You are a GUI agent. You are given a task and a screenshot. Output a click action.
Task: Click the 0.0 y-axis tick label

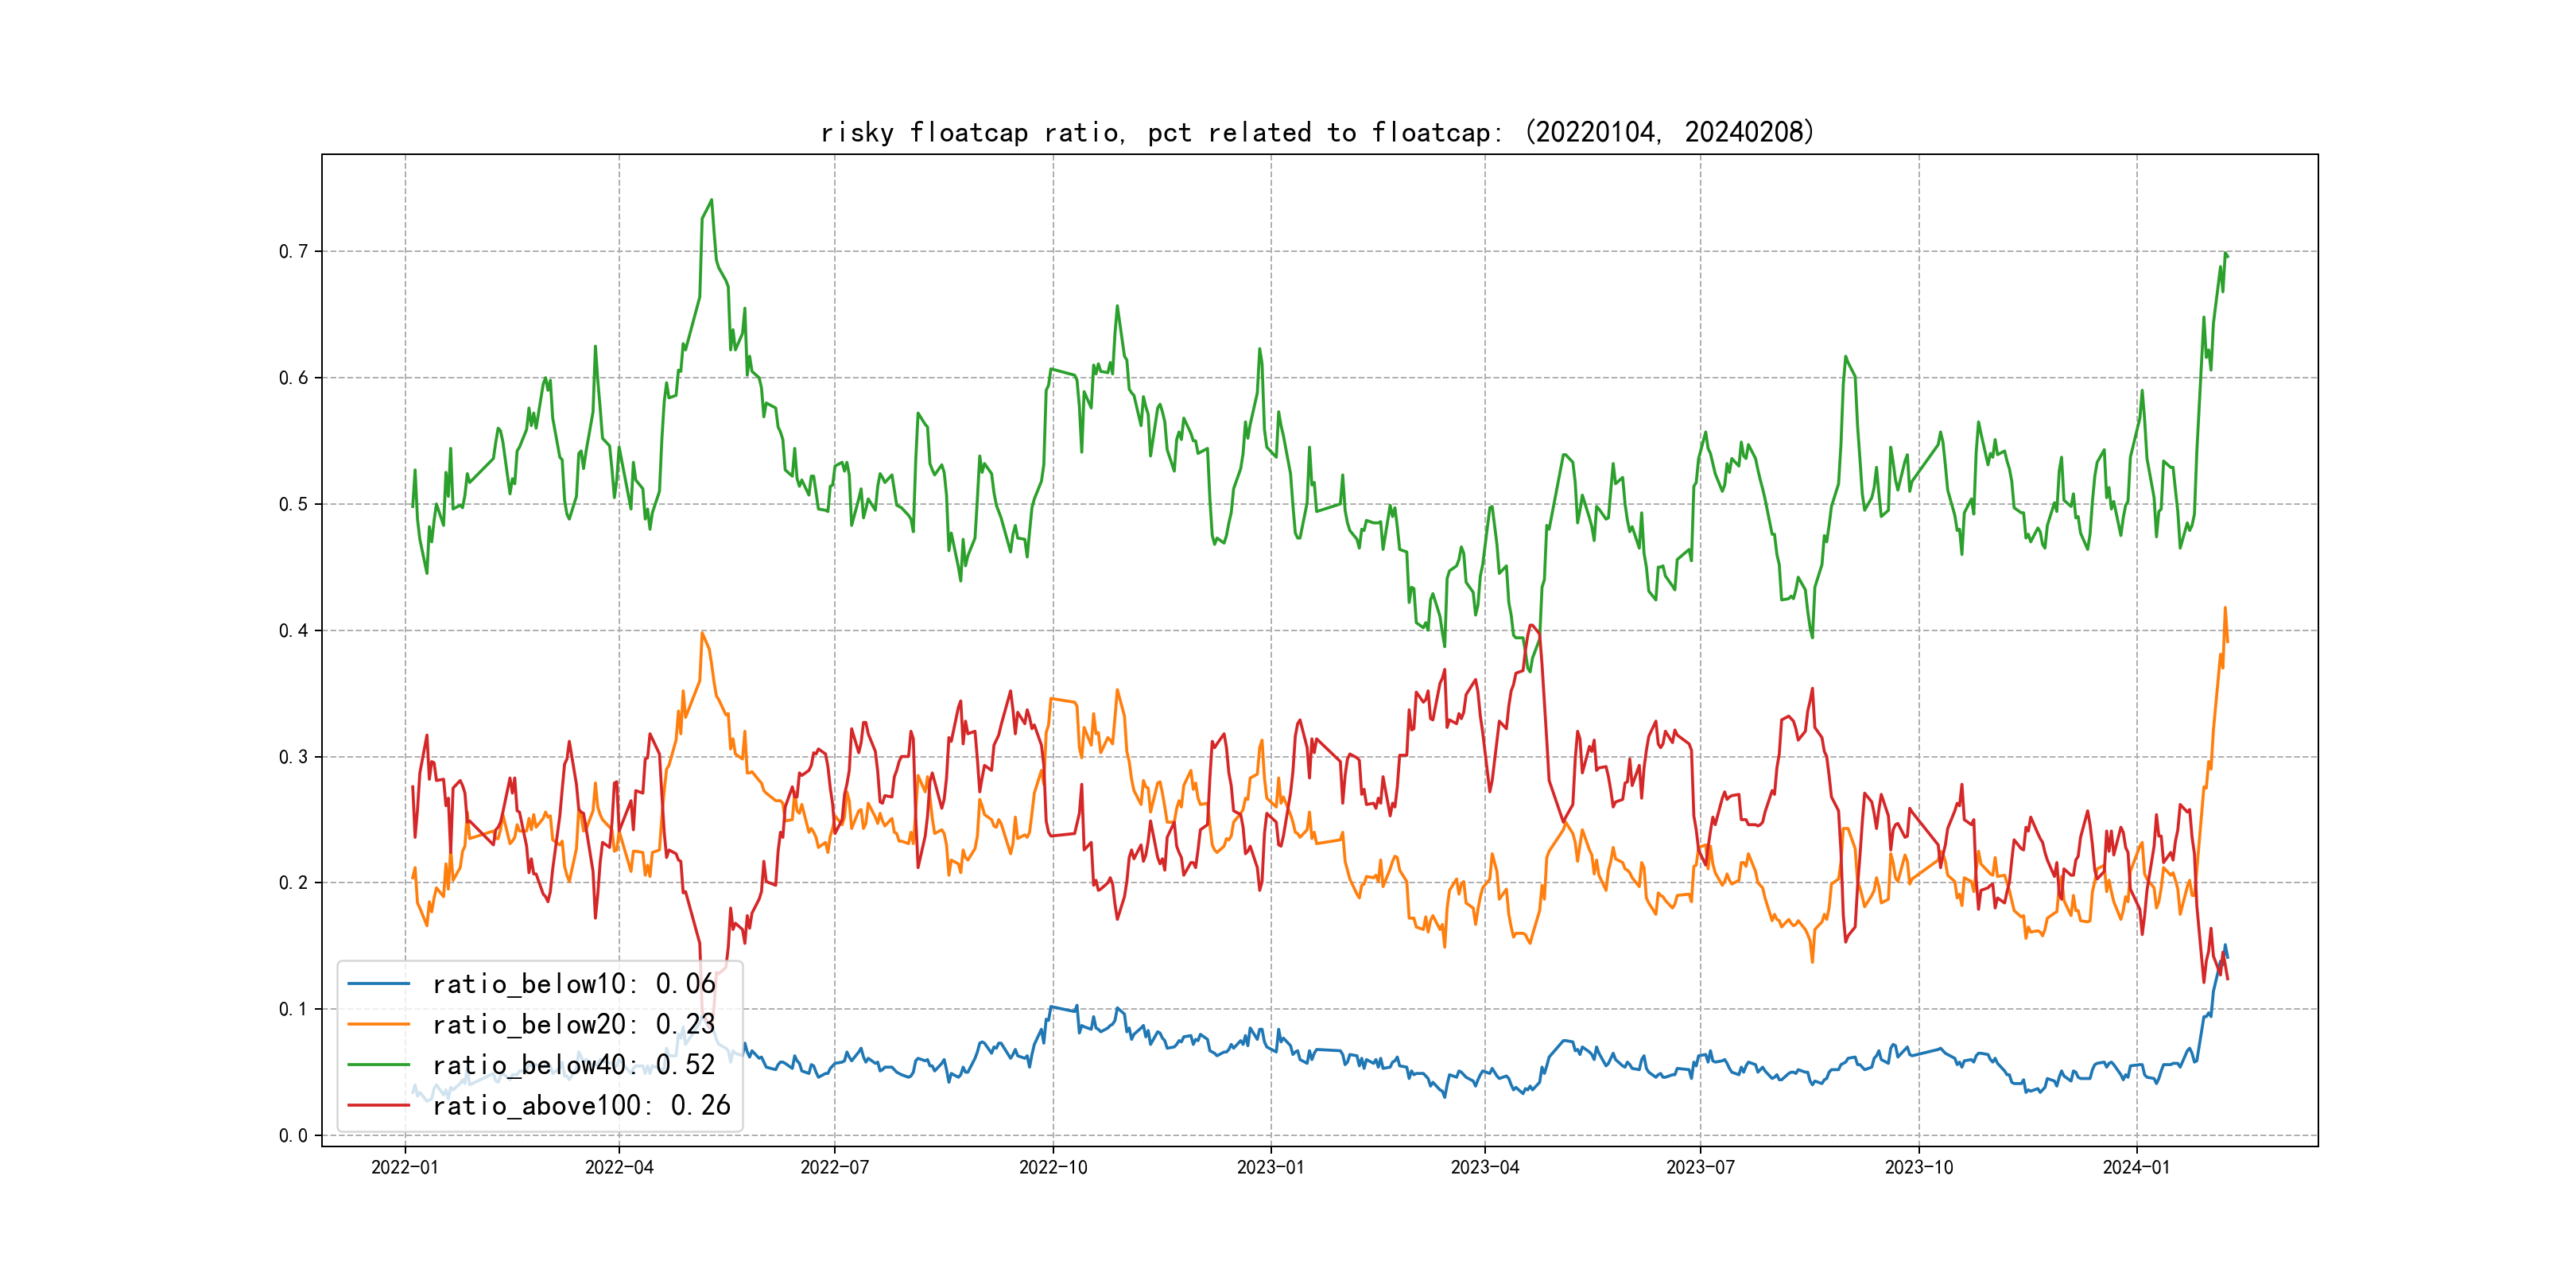293,1135
